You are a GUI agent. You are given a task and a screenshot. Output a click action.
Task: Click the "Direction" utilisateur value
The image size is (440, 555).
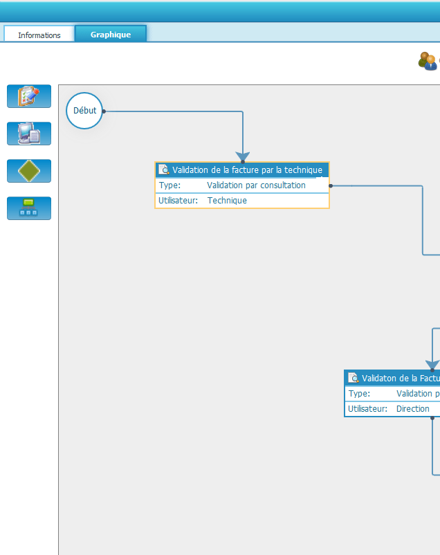coord(413,409)
